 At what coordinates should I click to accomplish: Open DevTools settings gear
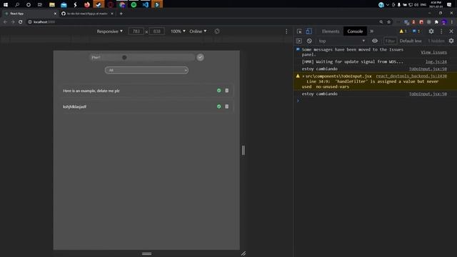pos(431,31)
